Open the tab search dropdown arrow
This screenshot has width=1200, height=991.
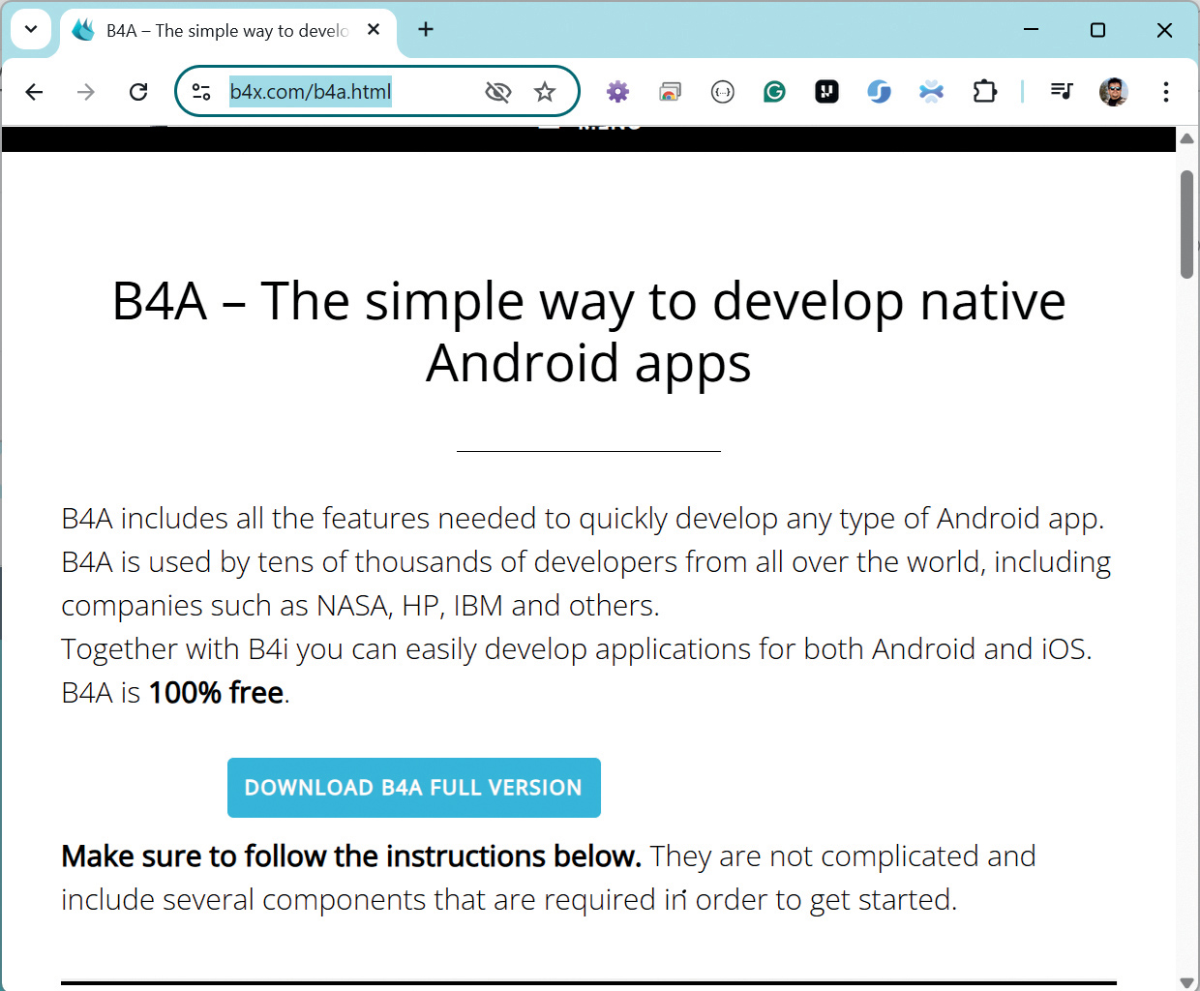[x=31, y=30]
